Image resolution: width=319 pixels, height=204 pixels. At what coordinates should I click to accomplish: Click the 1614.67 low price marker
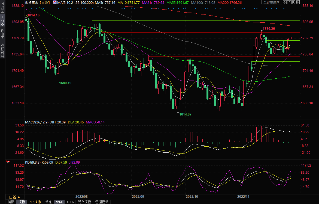click(185, 114)
